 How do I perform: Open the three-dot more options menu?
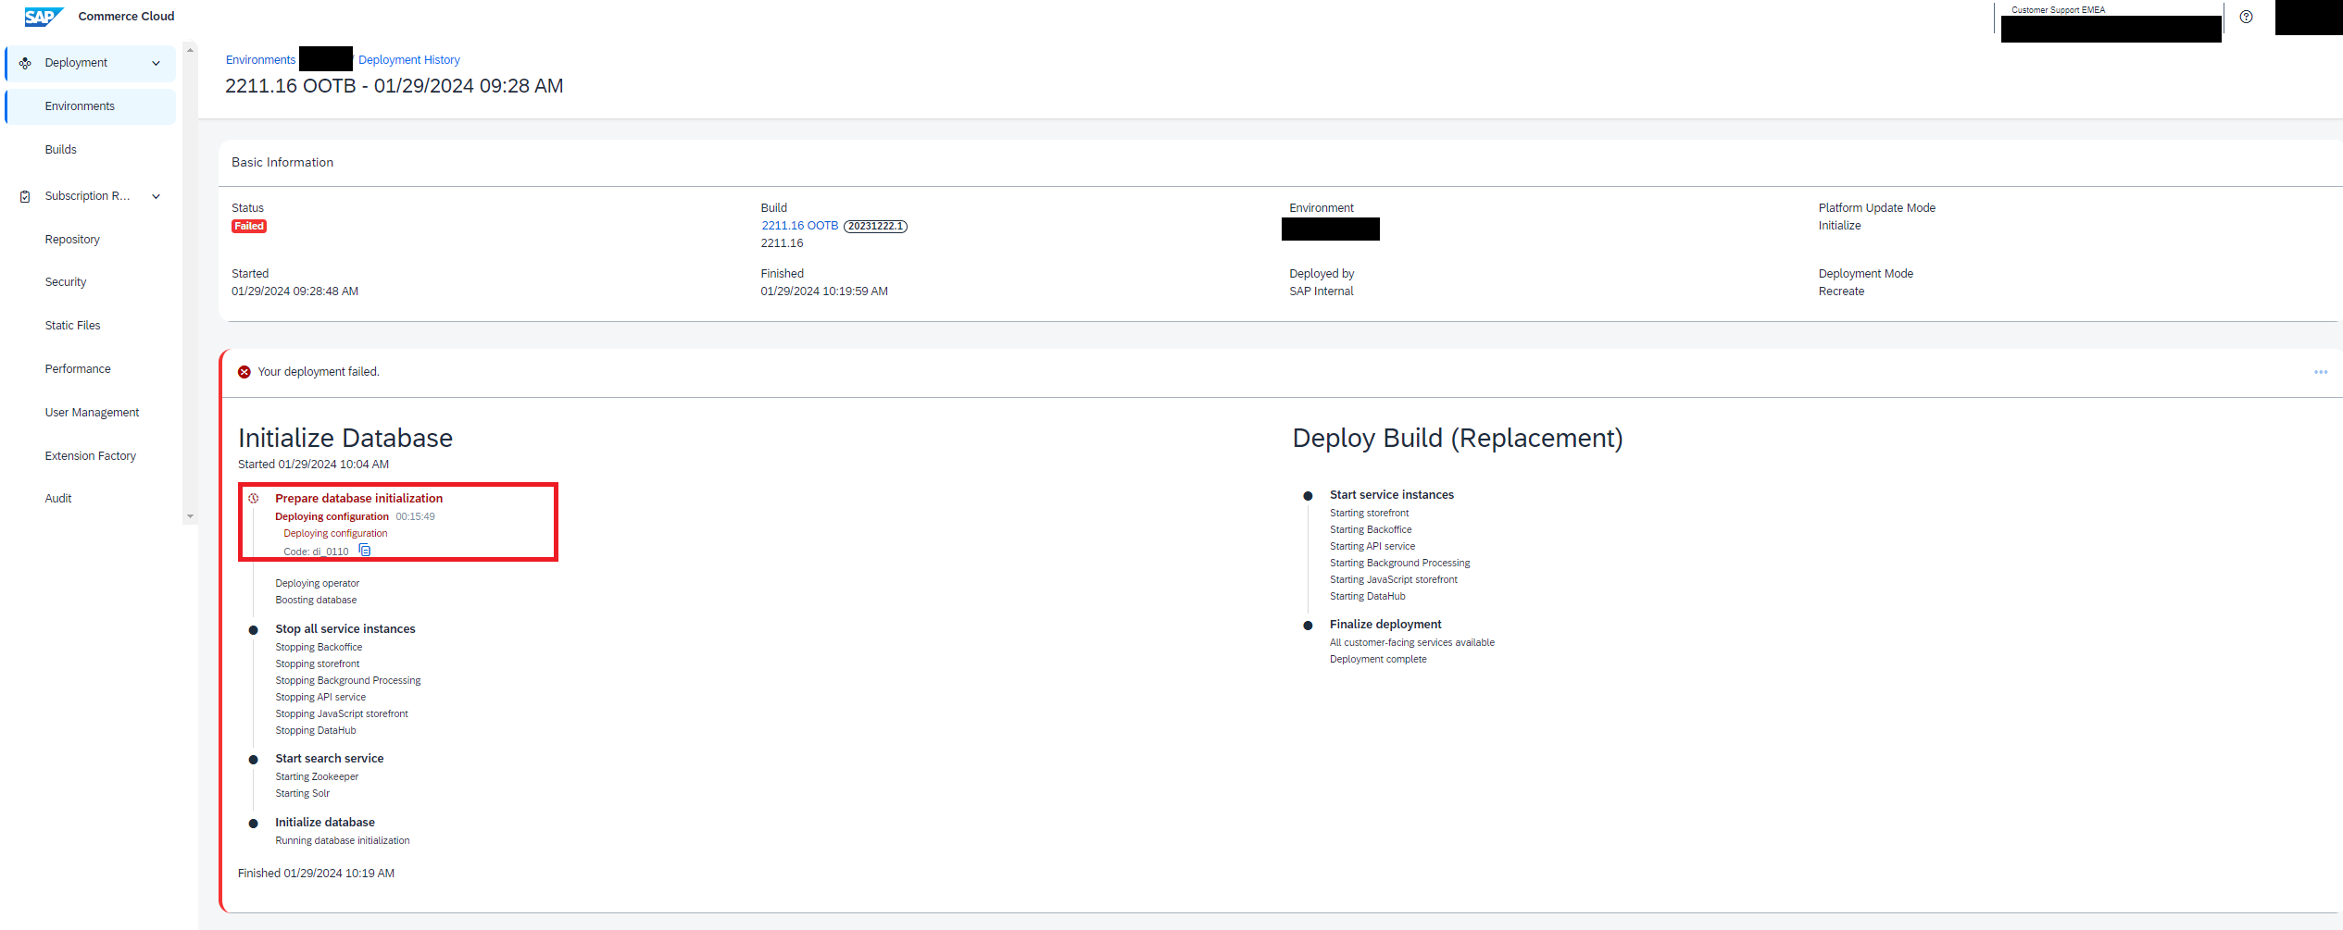(x=2321, y=372)
